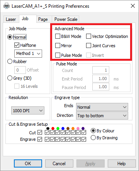Screen dimensions: 139x171
Task: Expand the 1000 DPI resolution dropdown
Action: point(28,111)
